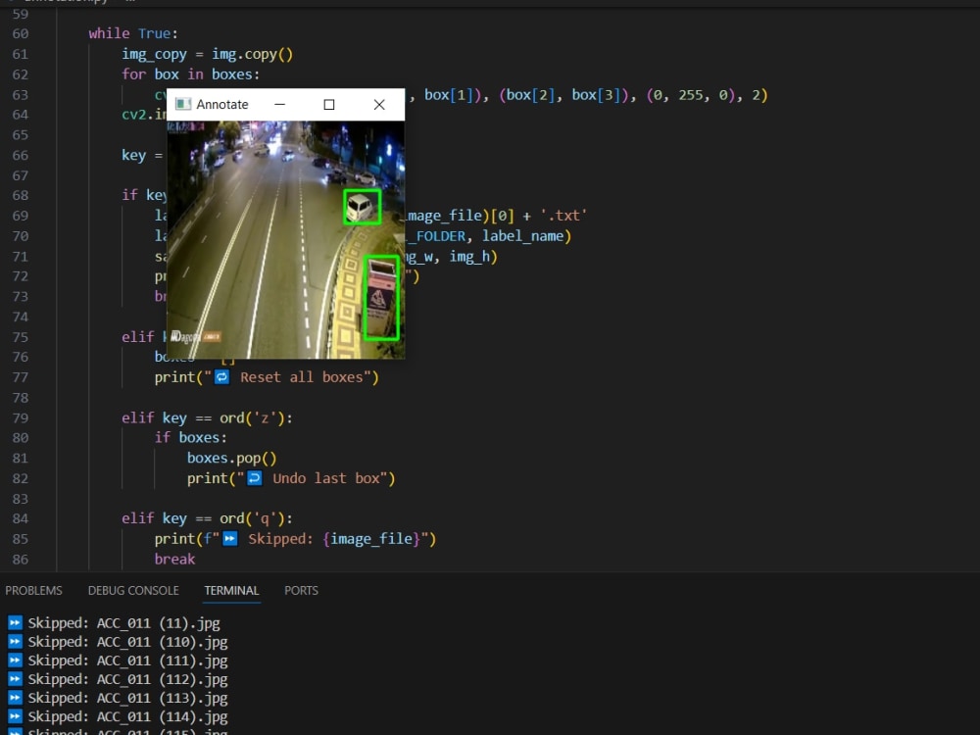Image resolution: width=980 pixels, height=735 pixels.
Task: Click line number 84 in the gutter
Action: pos(21,518)
